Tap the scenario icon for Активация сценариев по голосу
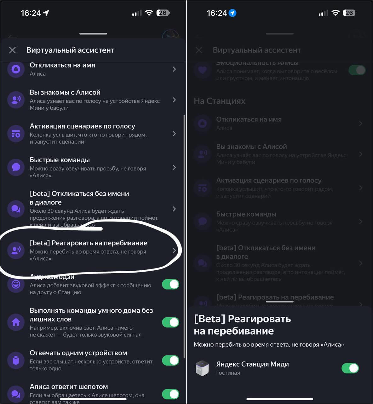 16,134
